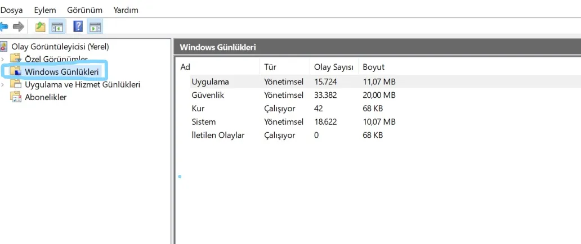
Task: Sort by the Olay Sayısı column header
Action: (x=333, y=67)
